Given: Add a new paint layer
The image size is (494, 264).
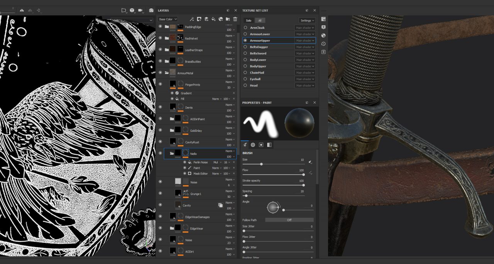Looking at the screenshot, I should pos(206,19).
